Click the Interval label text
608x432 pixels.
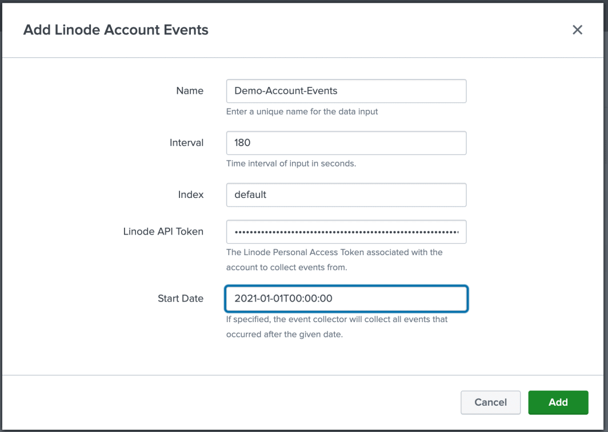coord(186,143)
